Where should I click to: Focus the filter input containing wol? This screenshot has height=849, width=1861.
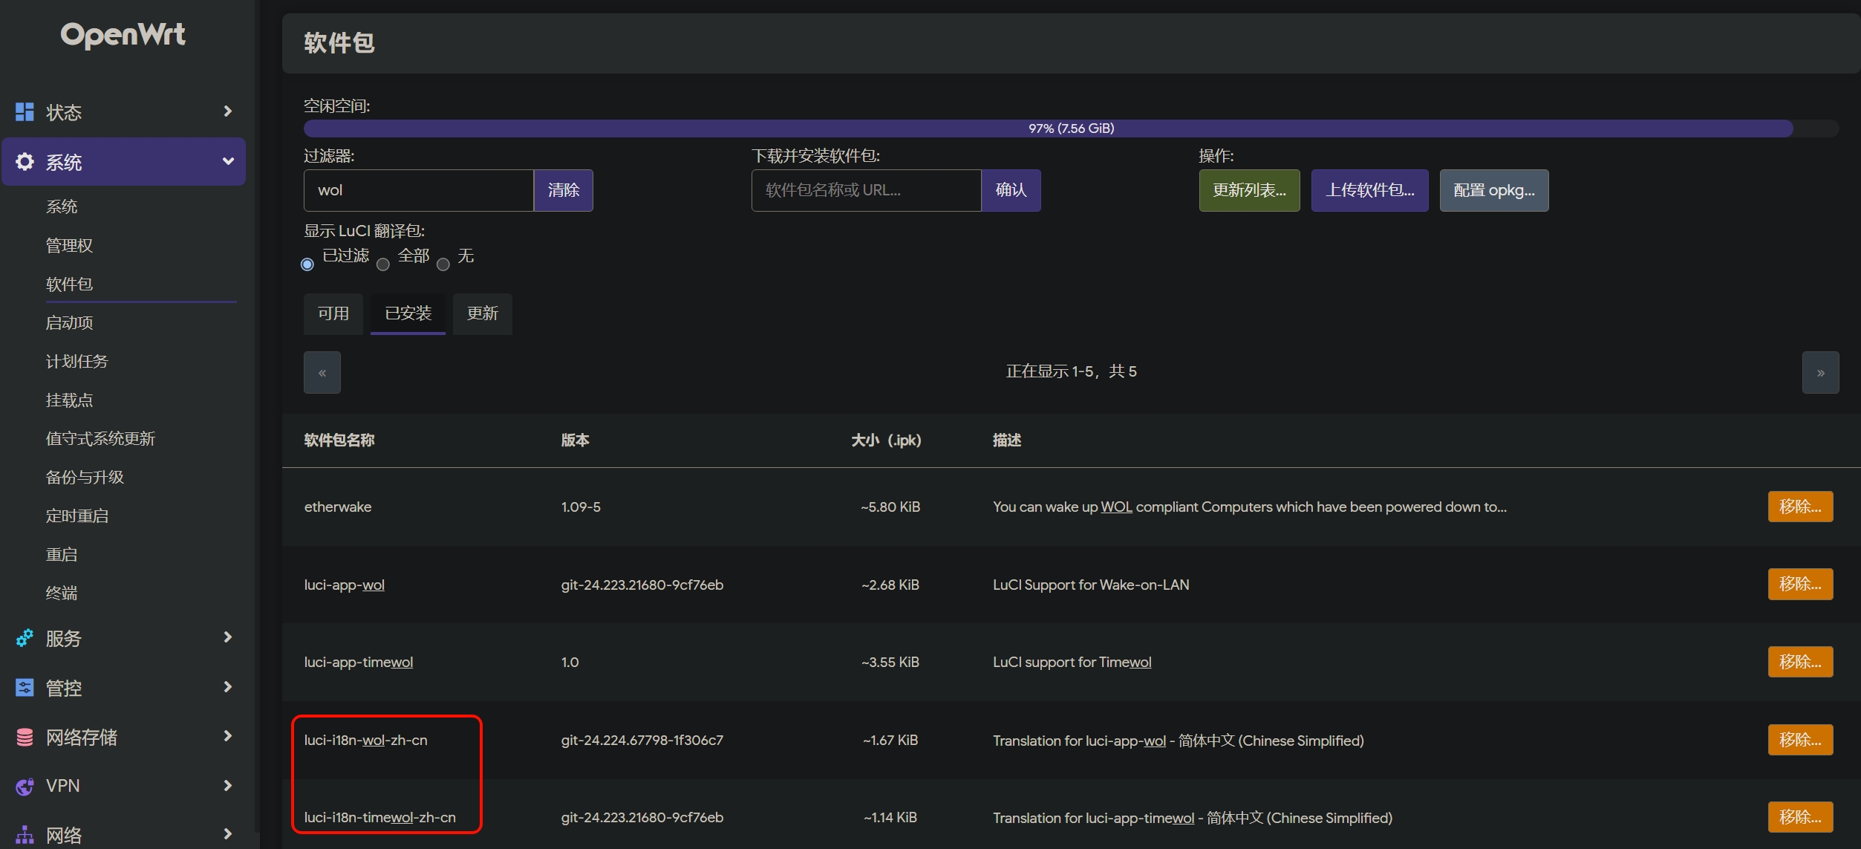pos(419,190)
